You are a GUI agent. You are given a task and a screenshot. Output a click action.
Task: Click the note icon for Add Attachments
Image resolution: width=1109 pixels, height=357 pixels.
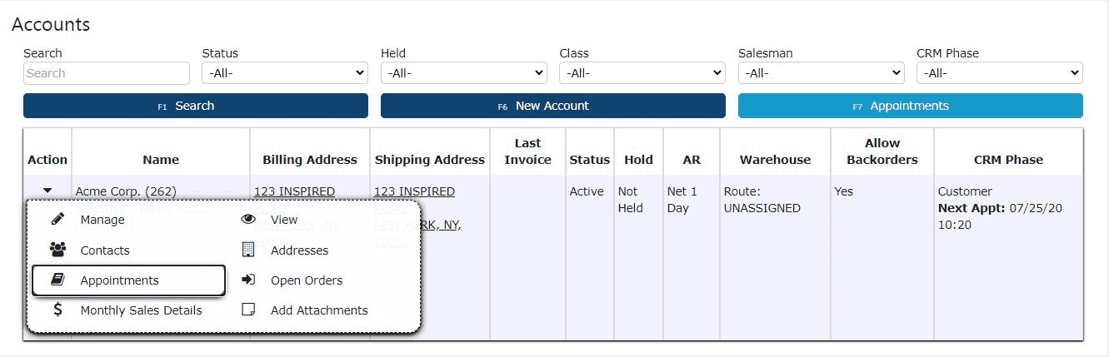[x=248, y=310]
